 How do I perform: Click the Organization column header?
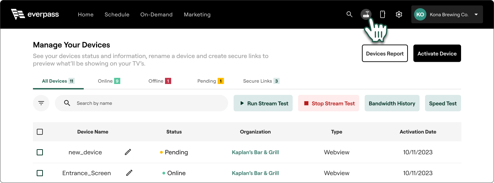click(255, 132)
